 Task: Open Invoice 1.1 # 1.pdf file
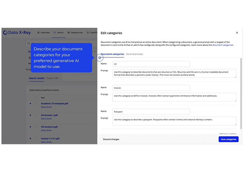pos(50,138)
